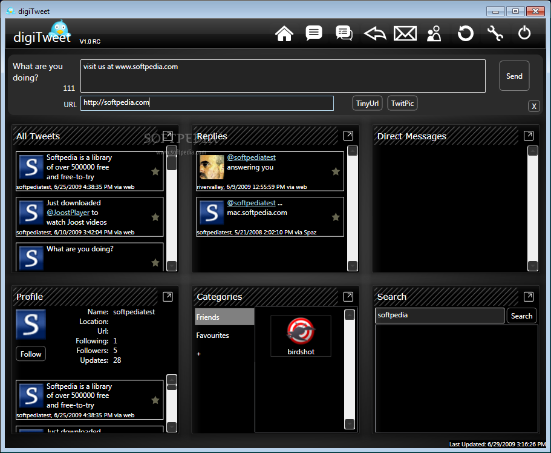This screenshot has height=453, width=551.
Task: Click the TwitPic button
Action: (x=402, y=103)
